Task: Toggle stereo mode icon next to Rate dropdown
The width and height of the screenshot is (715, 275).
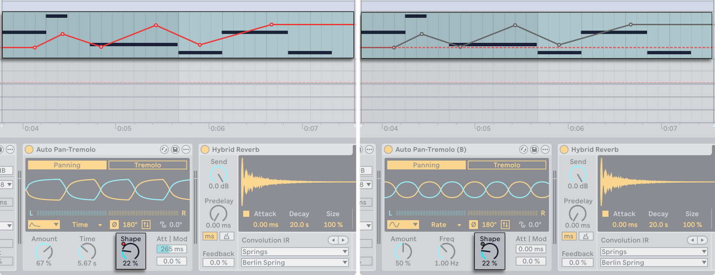Action: tap(505, 225)
